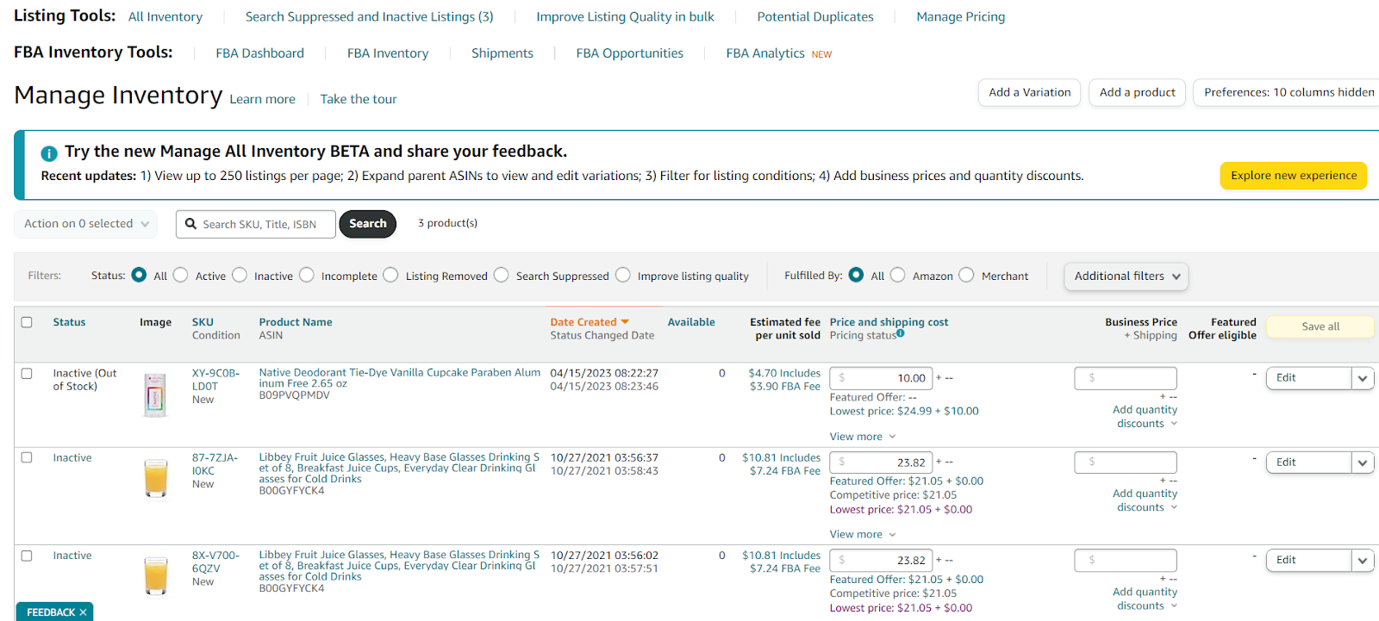Open the Edit dropdown arrow for Native Deodorant
The height and width of the screenshot is (621, 1379).
pyautogui.click(x=1362, y=378)
